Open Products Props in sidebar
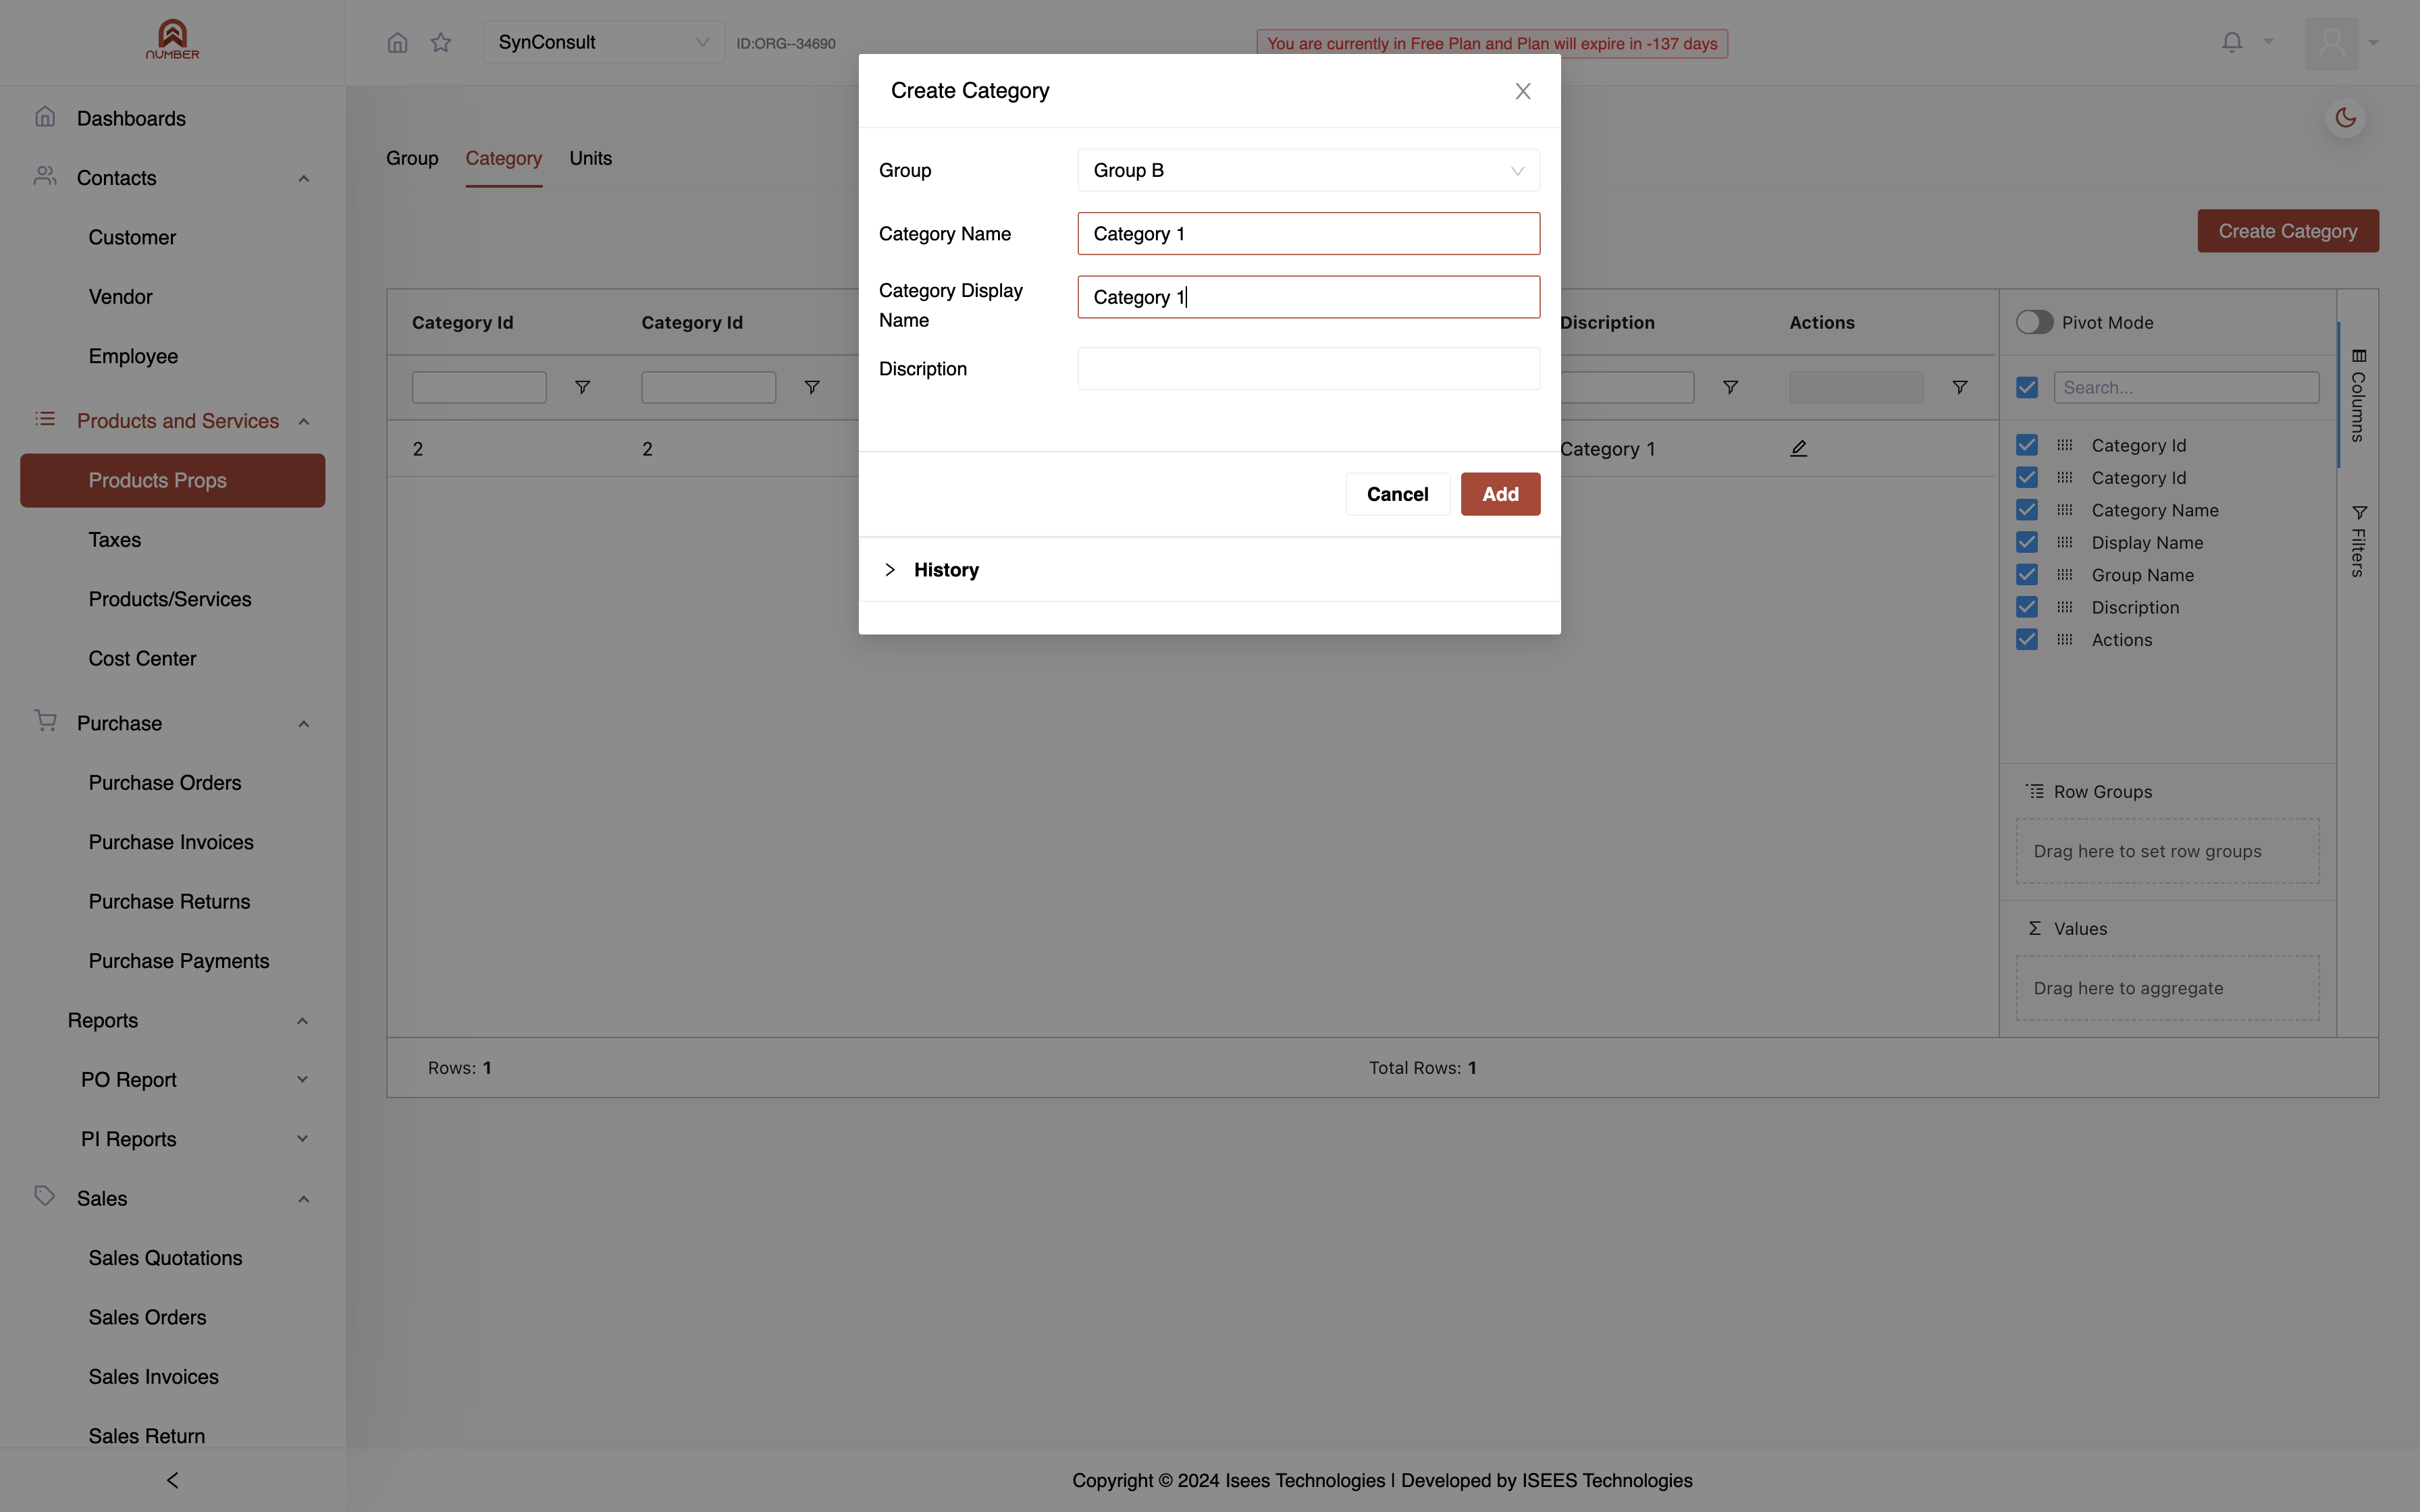 point(172,480)
